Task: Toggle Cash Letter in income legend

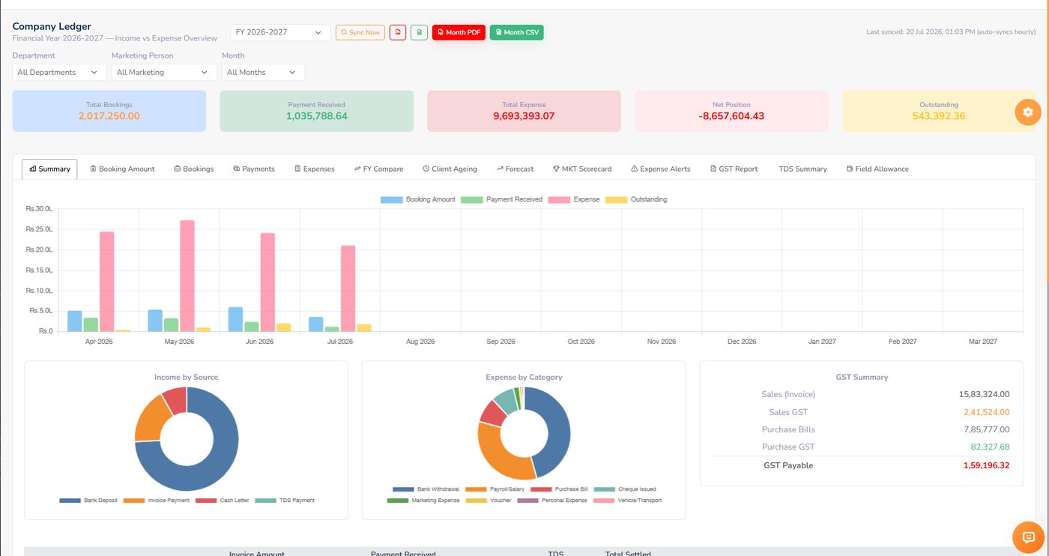Action: (x=222, y=500)
